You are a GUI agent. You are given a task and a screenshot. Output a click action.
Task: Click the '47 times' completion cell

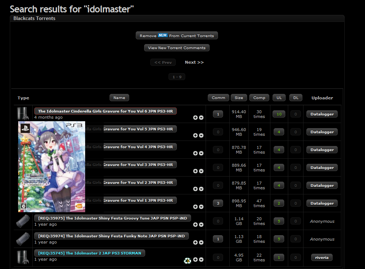(x=259, y=203)
